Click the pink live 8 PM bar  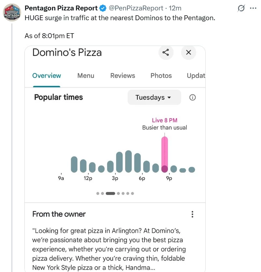click(x=165, y=154)
